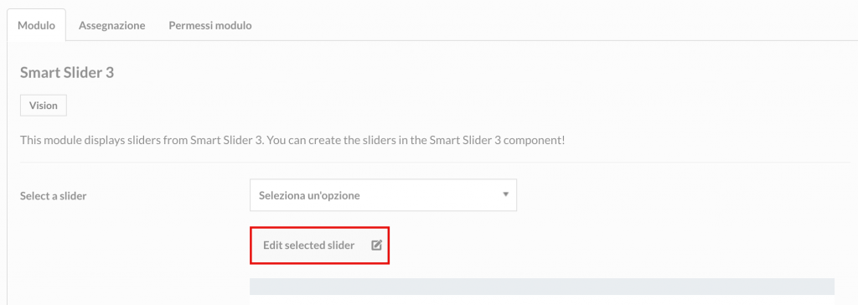
Task: Click the Smart Slider 3 heading
Action: (67, 72)
